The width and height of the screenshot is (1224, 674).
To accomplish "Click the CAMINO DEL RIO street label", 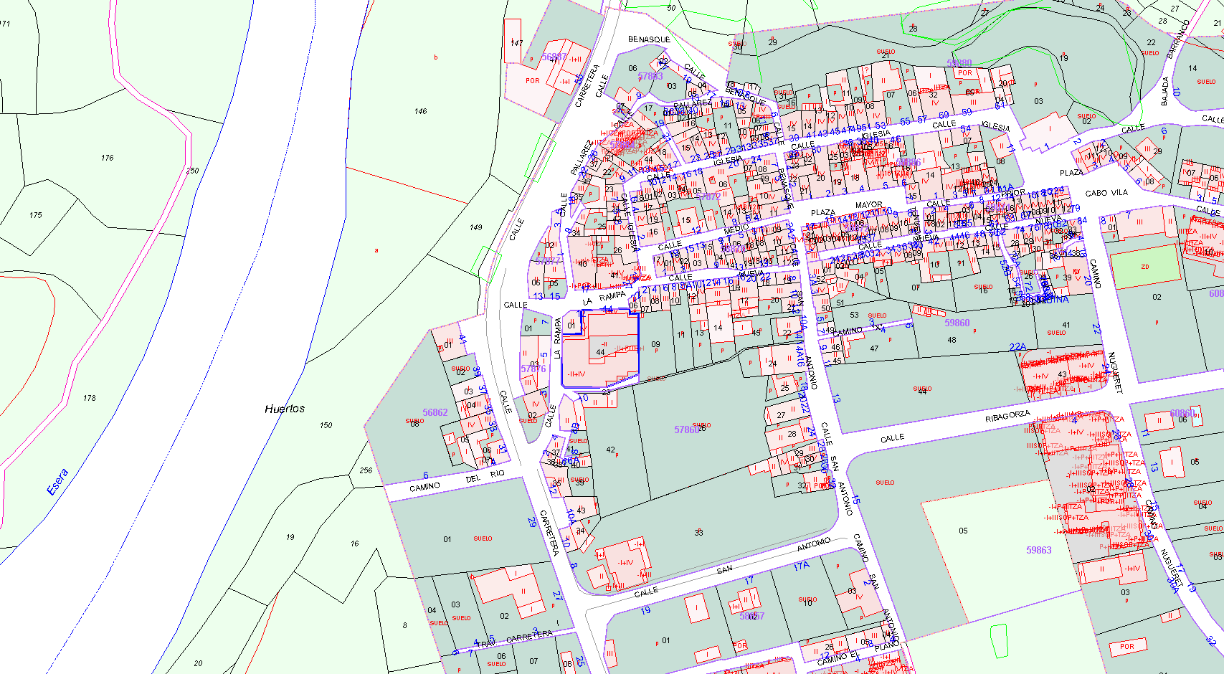I will point(457,481).
